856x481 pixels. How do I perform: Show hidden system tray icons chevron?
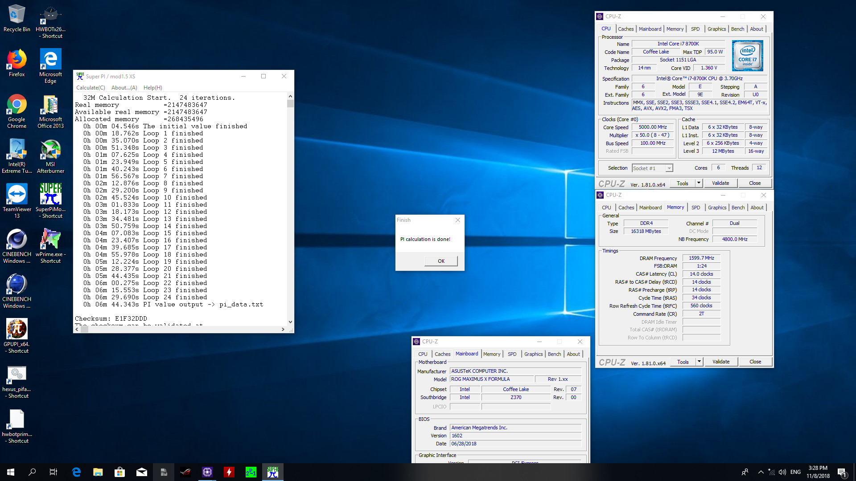click(761, 472)
